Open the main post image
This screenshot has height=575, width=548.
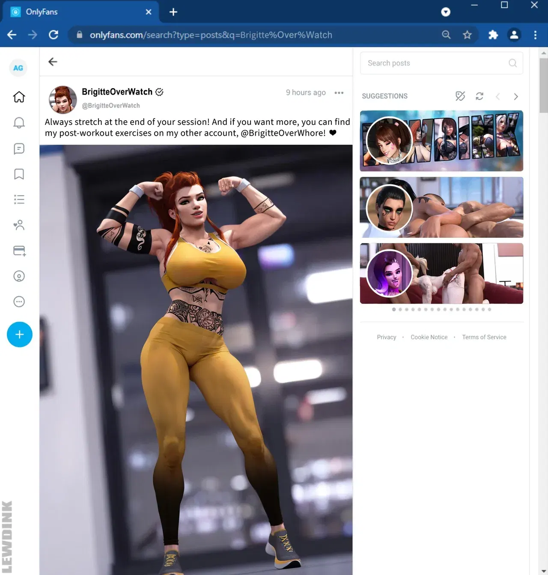pyautogui.click(x=196, y=360)
